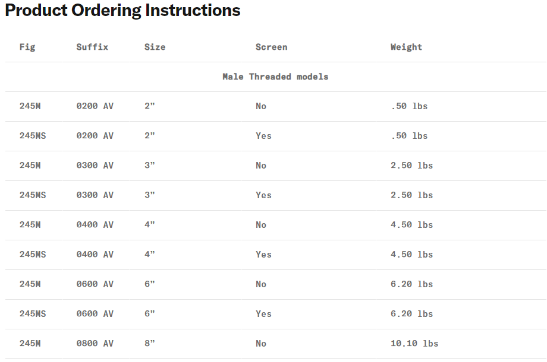This screenshot has width=547, height=362.
Task: Click 0200 AV in the 245MS row
Action: point(95,136)
